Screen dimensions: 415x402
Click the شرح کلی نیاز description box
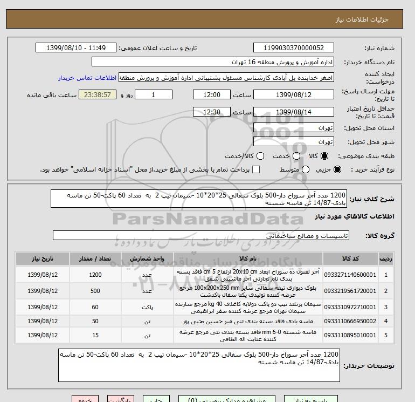(199, 199)
